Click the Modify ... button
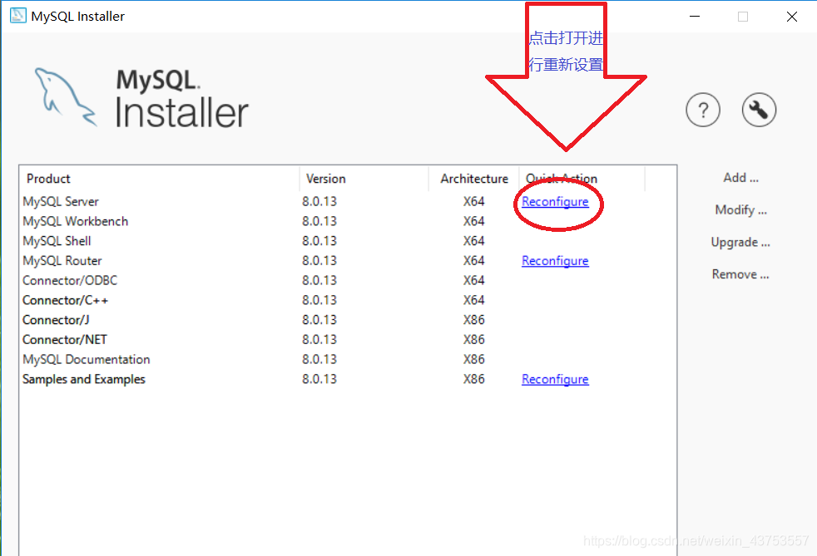Viewport: 817px width, 556px height. coord(740,210)
